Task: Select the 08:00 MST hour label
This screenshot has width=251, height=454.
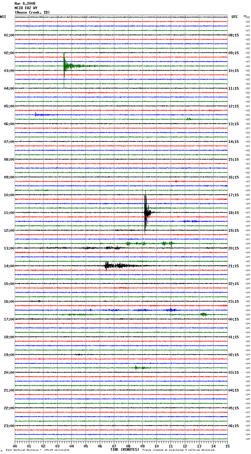Action: point(9,160)
